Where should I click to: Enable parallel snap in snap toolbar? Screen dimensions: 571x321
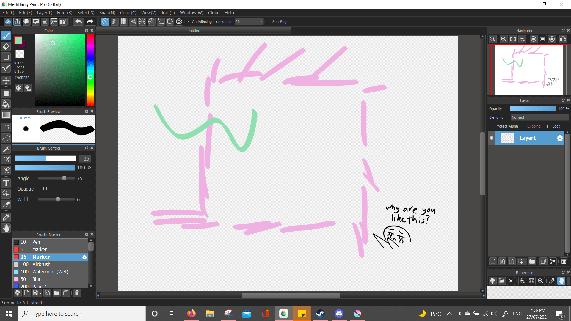coord(114,21)
